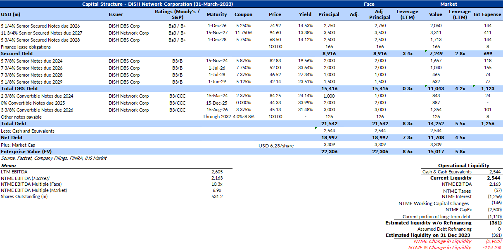This screenshot has width=503, height=250.
Task: Select the 15,017 Enterprise Value market cell
Action: pos(435,152)
